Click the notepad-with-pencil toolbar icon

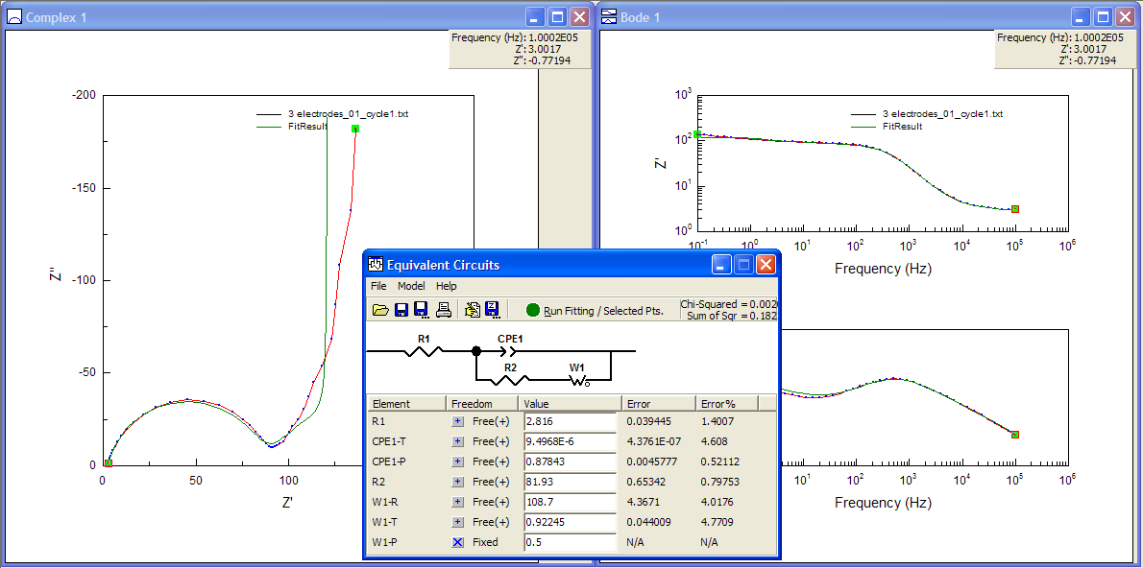[x=473, y=310]
